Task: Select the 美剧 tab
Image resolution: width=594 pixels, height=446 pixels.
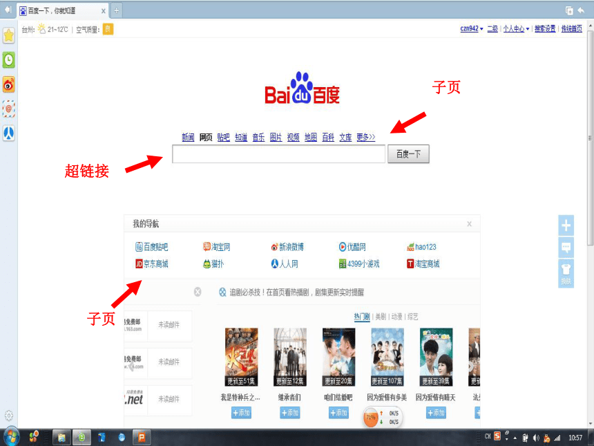Action: [381, 317]
